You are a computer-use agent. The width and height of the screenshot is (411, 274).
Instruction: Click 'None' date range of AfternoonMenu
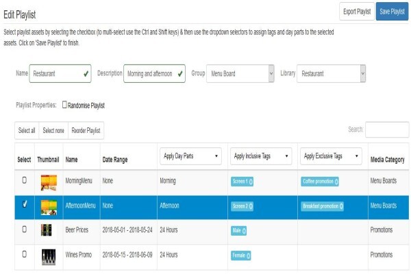coord(108,206)
